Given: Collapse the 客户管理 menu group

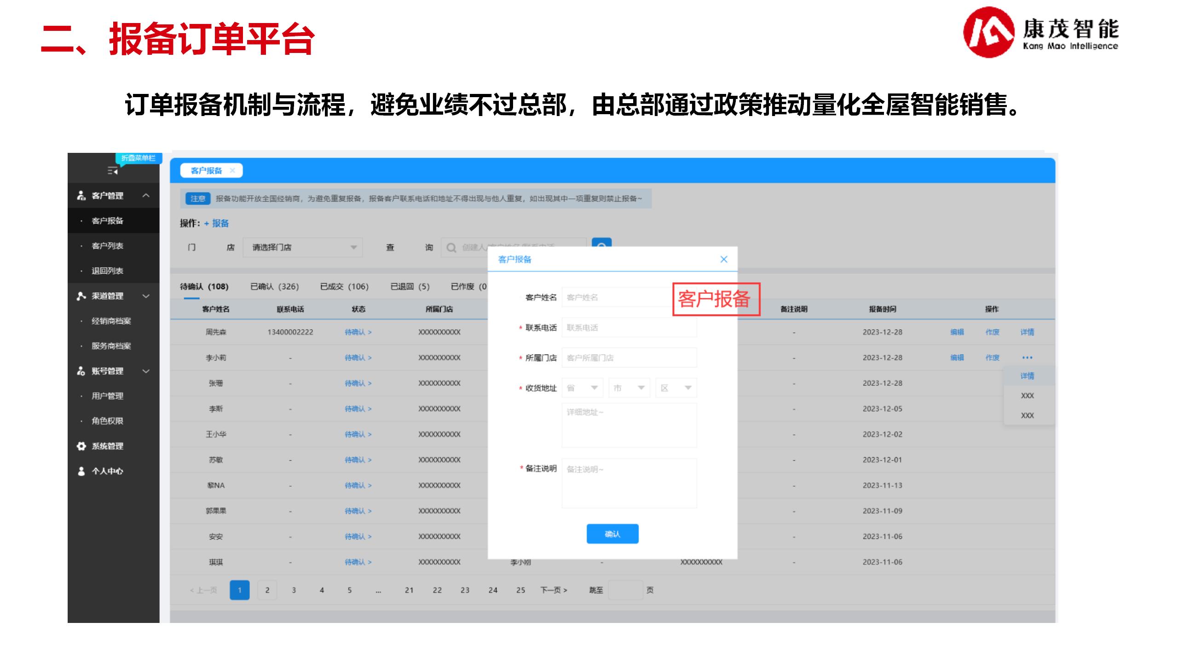Looking at the screenshot, I should coord(147,195).
